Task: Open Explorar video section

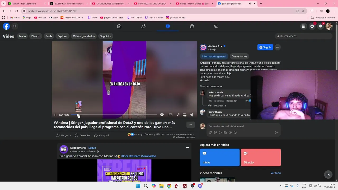Action: (63, 36)
